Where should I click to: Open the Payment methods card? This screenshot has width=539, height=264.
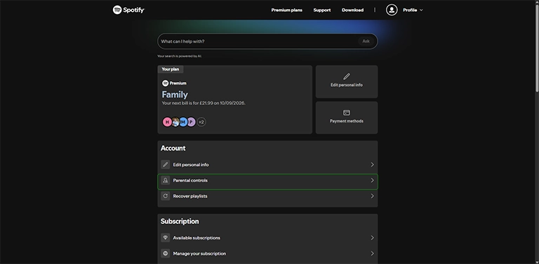click(347, 118)
